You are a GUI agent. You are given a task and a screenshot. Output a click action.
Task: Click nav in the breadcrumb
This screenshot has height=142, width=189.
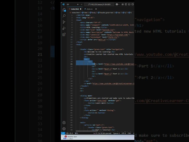119,12
